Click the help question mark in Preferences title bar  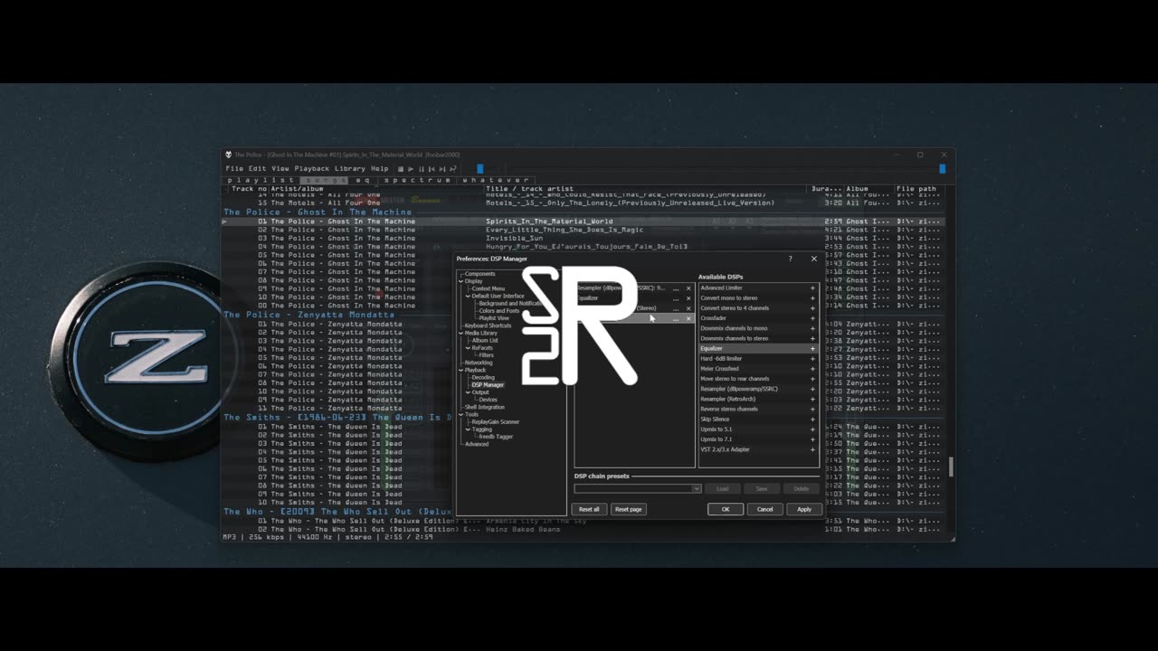coord(791,259)
